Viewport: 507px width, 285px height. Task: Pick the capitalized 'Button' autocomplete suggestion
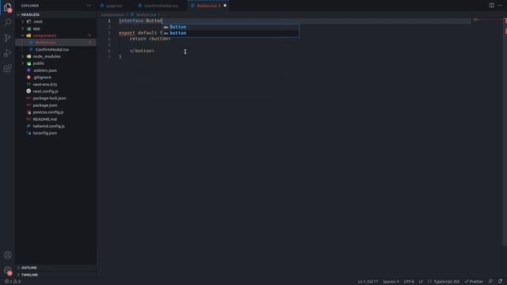(x=231, y=27)
